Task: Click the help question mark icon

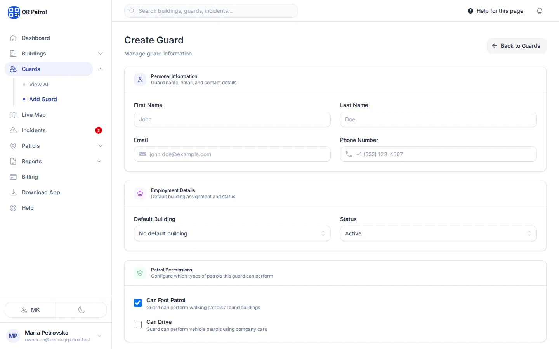Action: click(470, 11)
